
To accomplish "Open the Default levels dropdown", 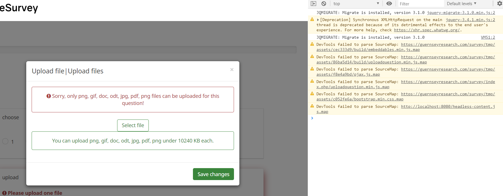I will [x=461, y=4].
